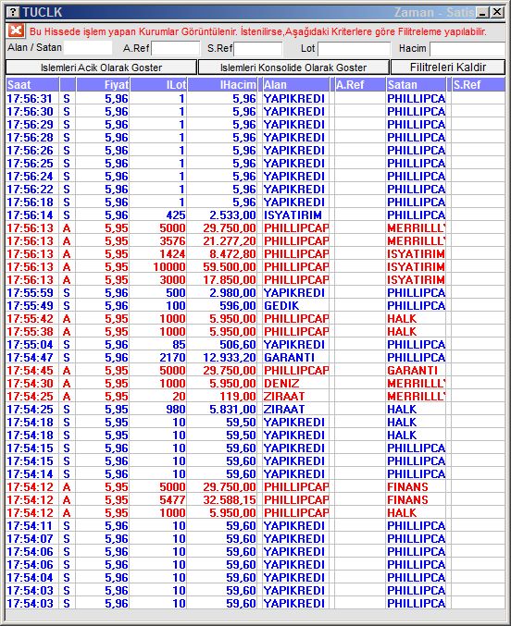Select the 17:56:18 time cell
Screen dimensions: 511x626
pyautogui.click(x=30, y=202)
